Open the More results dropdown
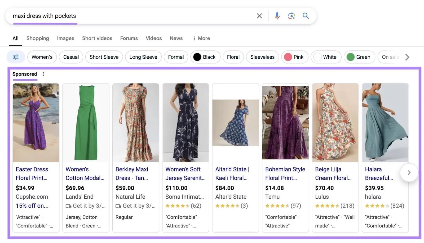This screenshot has width=424, height=243. (x=201, y=38)
